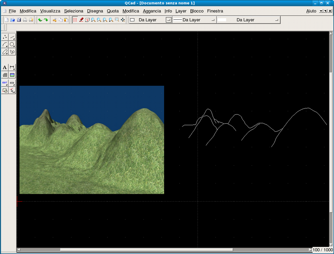Select the Hatch tool
This screenshot has width=334, height=254.
[5, 75]
